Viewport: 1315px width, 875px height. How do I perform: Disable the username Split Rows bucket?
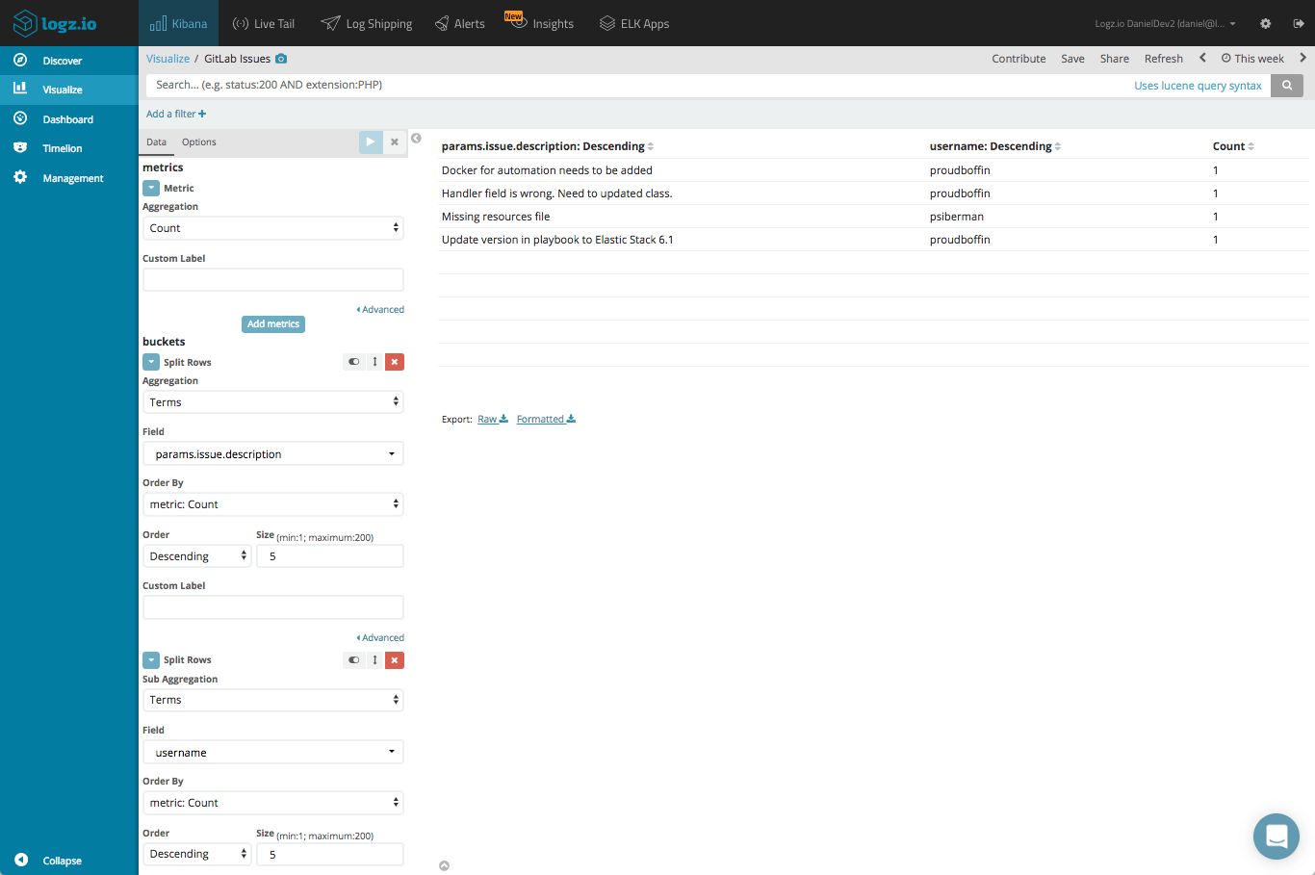354,660
